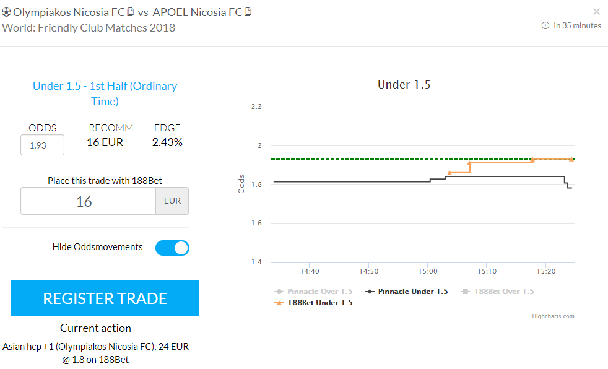Viewport: 608px width, 369px height.
Task: Open the Highcharts.com credit link
Action: [553, 316]
